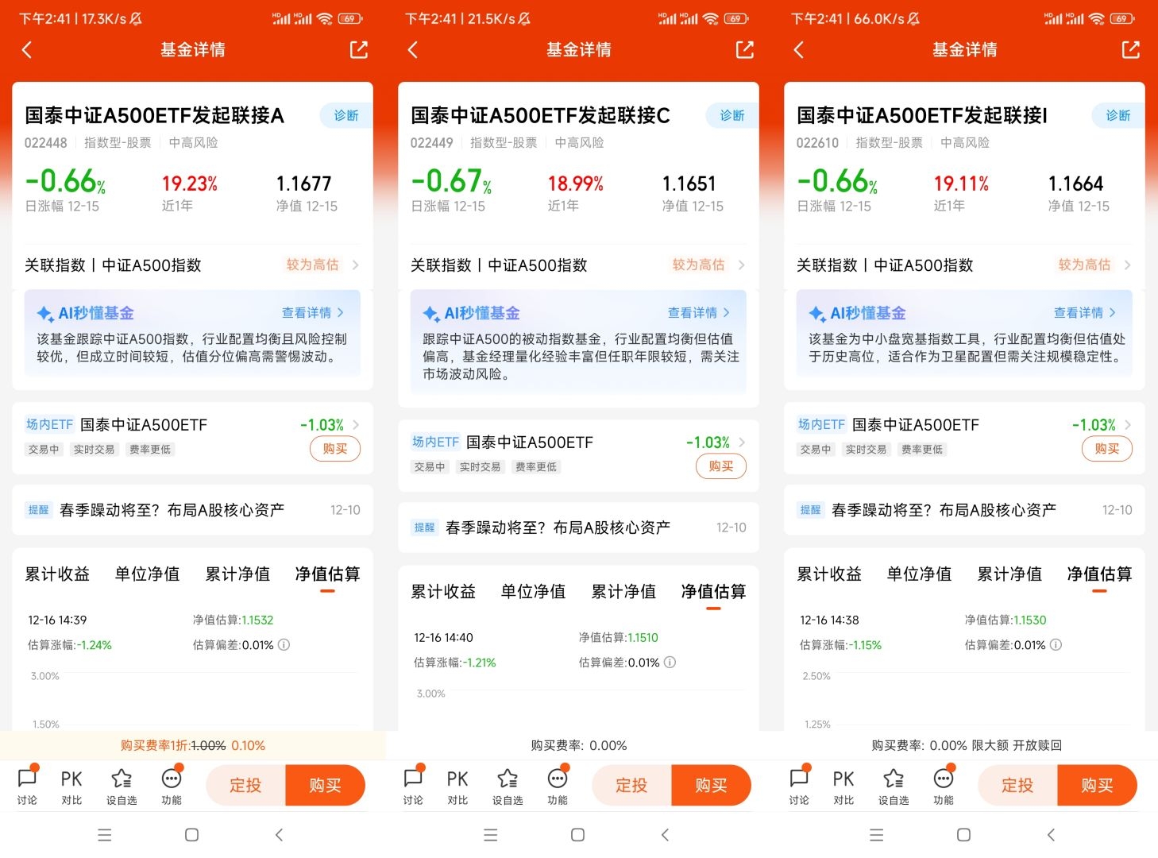Viewport: 1158px width, 858px height.
Task: Open 场内ETF 国泰中证A500ETF row chevron for 联接C
Action: [x=742, y=443]
